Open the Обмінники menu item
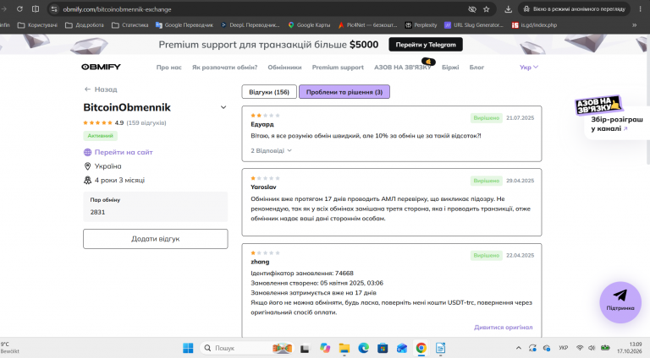 pyautogui.click(x=284, y=68)
